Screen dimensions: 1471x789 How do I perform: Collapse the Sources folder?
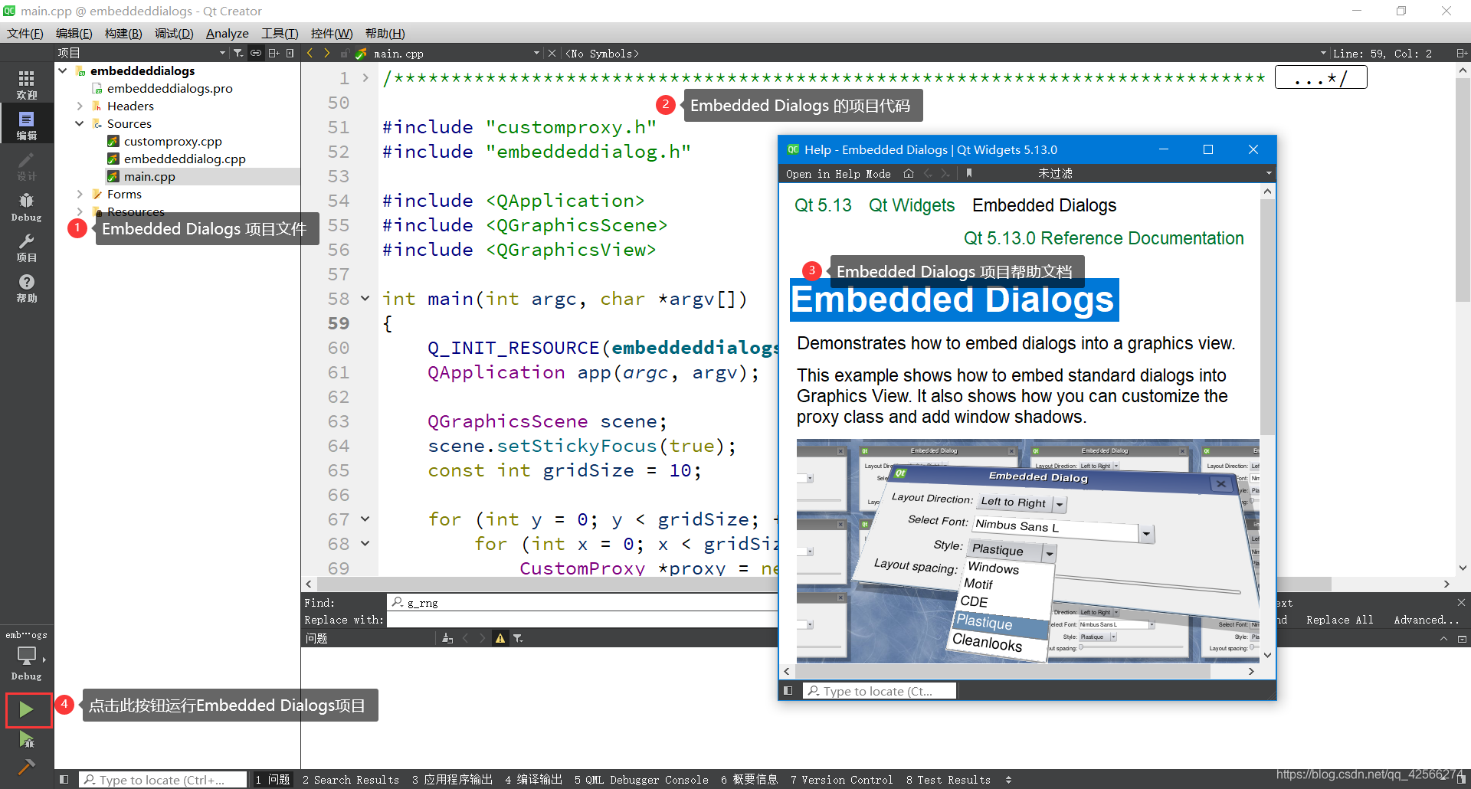coord(80,123)
